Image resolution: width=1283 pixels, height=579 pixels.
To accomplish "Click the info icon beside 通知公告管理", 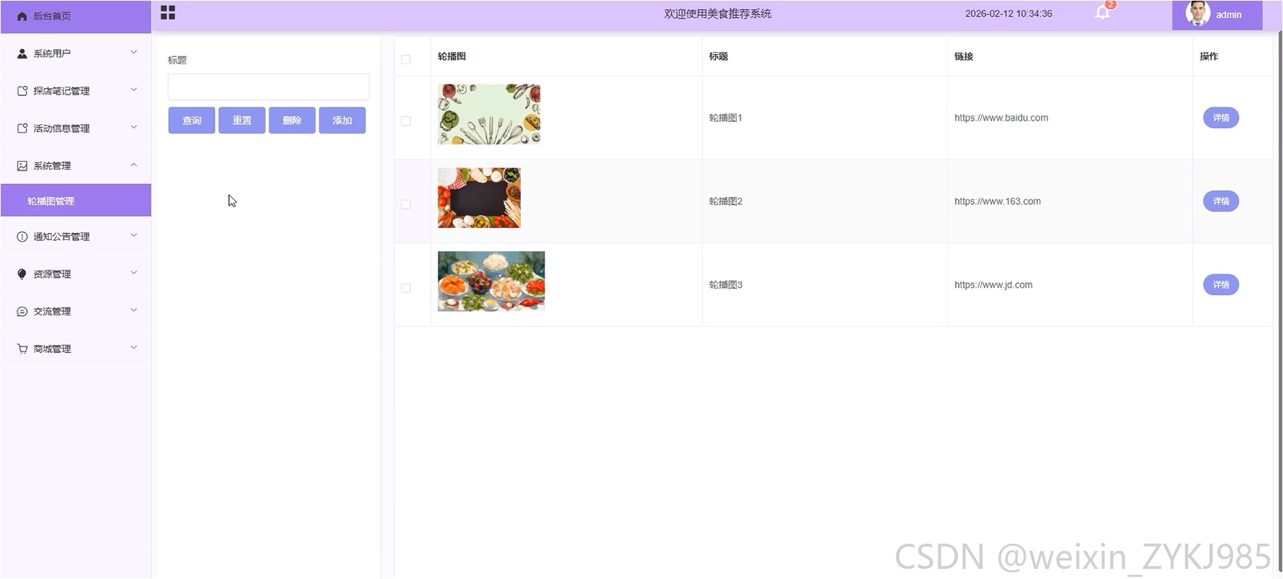I will click(x=22, y=237).
